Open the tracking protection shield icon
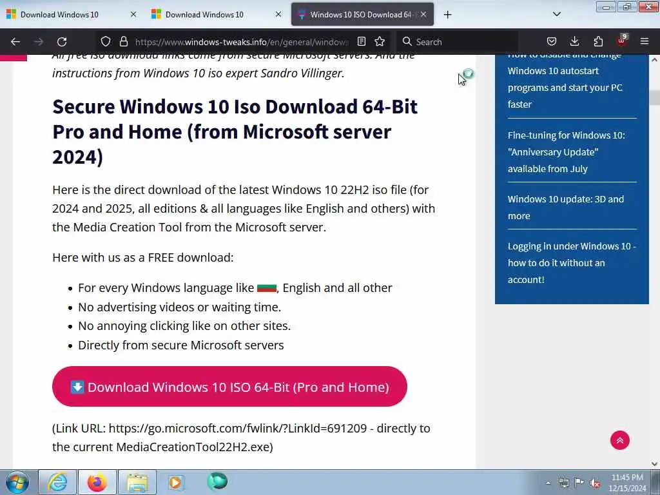660x495 pixels. tap(106, 41)
